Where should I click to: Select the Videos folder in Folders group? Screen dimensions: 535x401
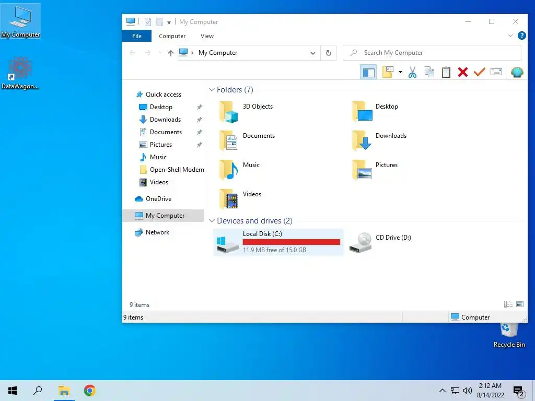coord(240,199)
